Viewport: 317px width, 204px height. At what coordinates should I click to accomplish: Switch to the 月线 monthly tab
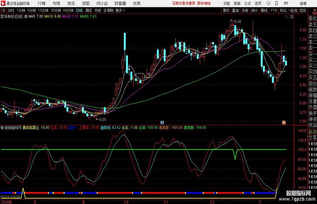tap(98, 10)
